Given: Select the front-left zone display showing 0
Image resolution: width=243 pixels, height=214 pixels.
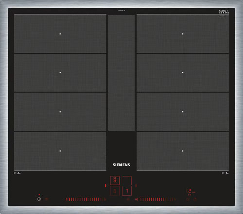Looking at the screenshot, I should [x=115, y=191].
